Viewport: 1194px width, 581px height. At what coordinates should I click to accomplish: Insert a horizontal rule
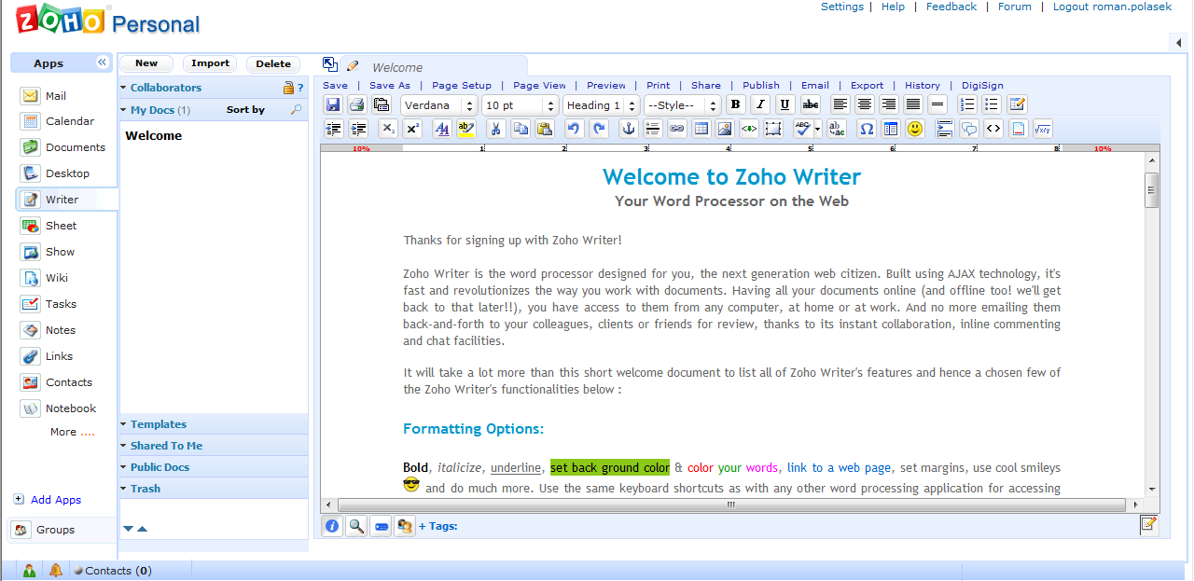(937, 104)
